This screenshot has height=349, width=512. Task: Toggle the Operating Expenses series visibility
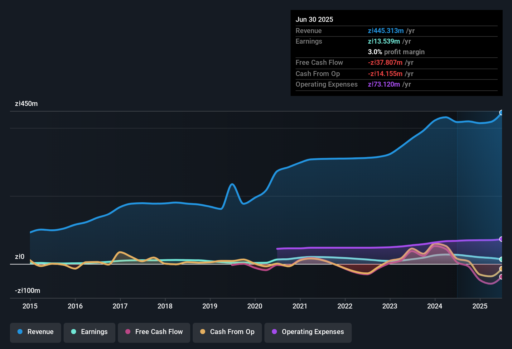coord(308,332)
